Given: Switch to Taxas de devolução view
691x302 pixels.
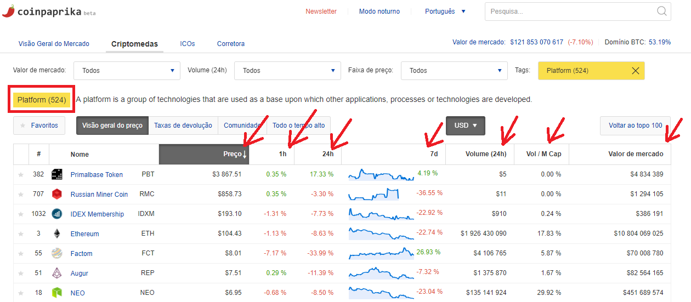Looking at the screenshot, I should [x=183, y=126].
